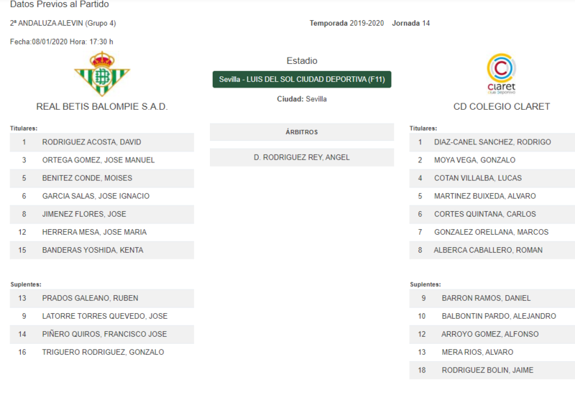Click RODRIGUEZ BOLIN, JAIME substitute row
The height and width of the screenshot is (400, 575).
coord(492,370)
